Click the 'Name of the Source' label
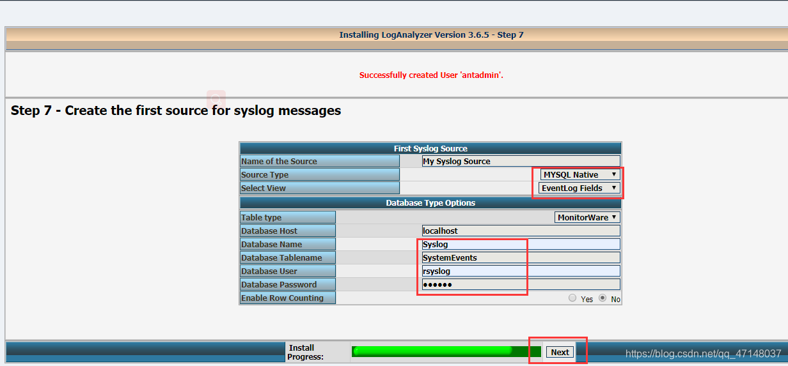The image size is (788, 366). point(280,161)
